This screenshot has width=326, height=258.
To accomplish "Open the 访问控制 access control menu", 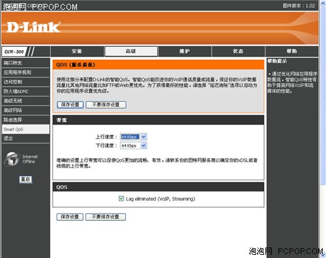I will coord(25,82).
